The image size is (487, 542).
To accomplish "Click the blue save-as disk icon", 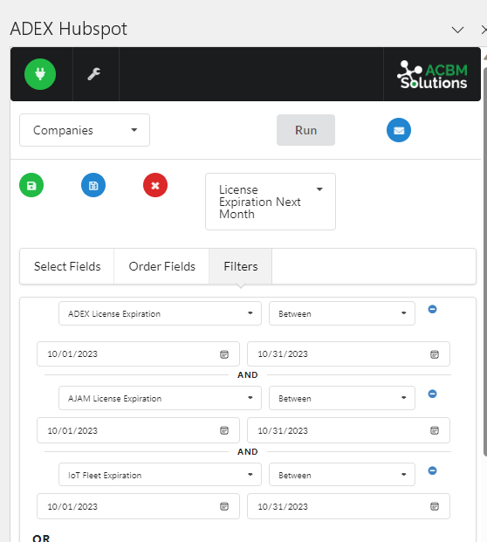I will coord(93,185).
